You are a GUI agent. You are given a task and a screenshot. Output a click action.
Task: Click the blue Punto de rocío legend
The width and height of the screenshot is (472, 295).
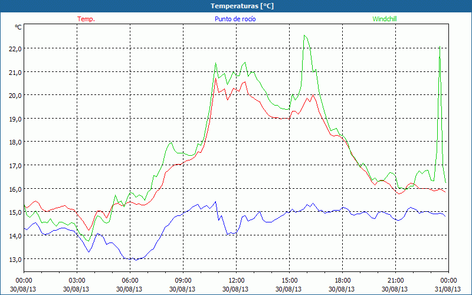[235, 19]
